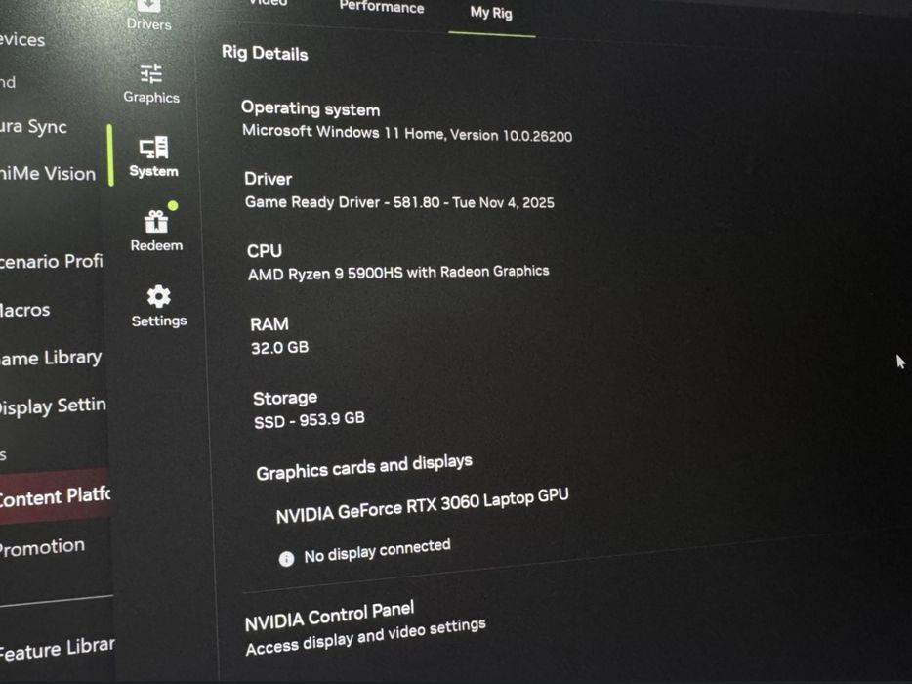
Task: Open the Drivers section in NVIDIA sidebar
Action: (148, 16)
